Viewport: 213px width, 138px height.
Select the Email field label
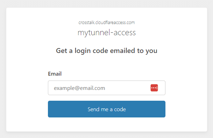55,74
